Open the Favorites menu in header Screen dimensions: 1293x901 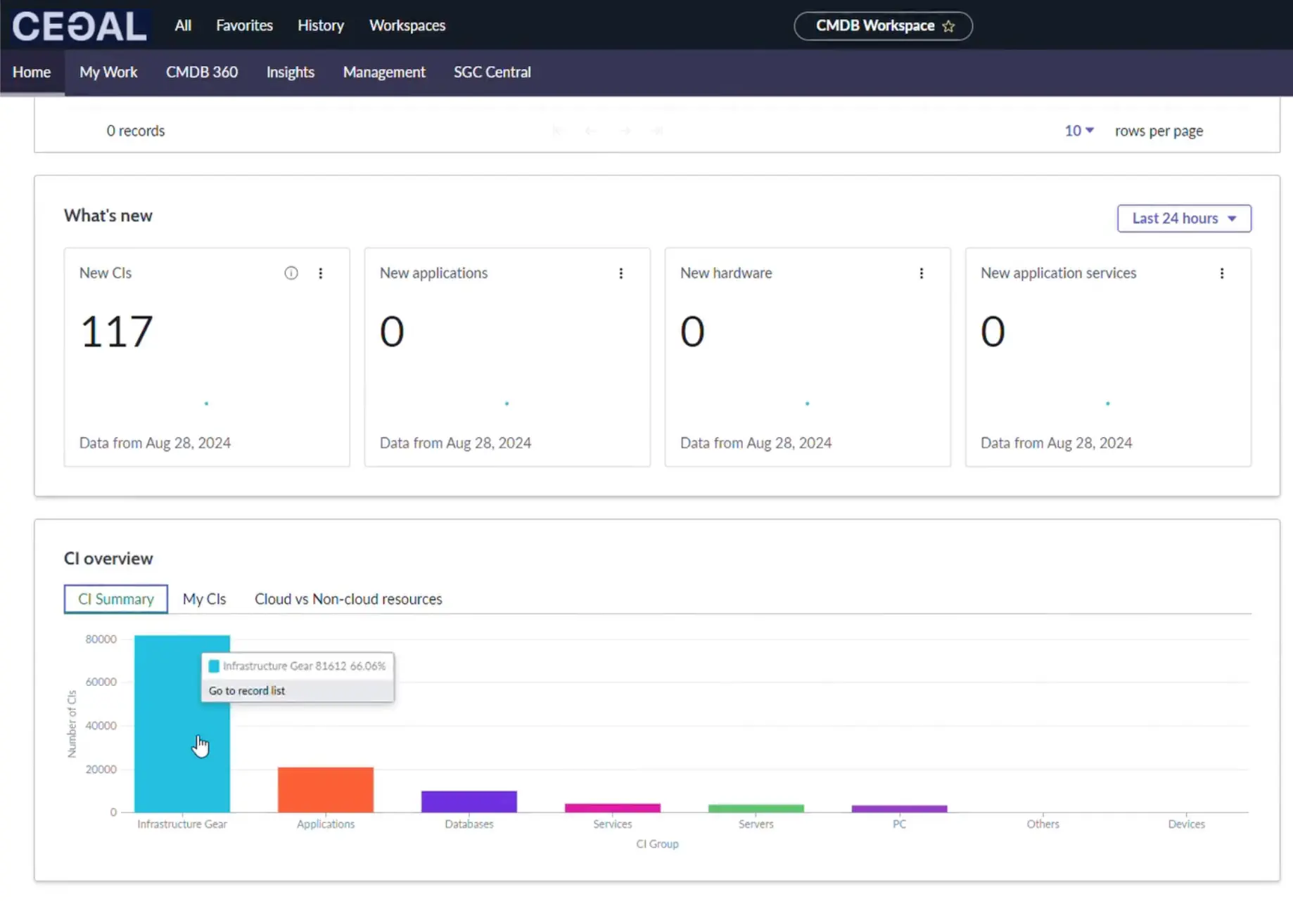pyautogui.click(x=244, y=25)
